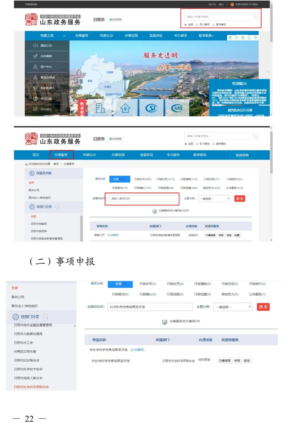Click the hexagon gear icon in green floating toolbar
299x426 pixels.
[256, 38]
